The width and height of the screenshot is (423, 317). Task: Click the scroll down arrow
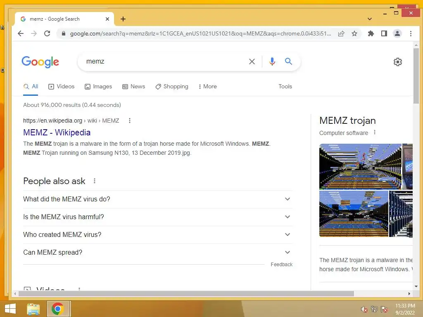[416, 286]
